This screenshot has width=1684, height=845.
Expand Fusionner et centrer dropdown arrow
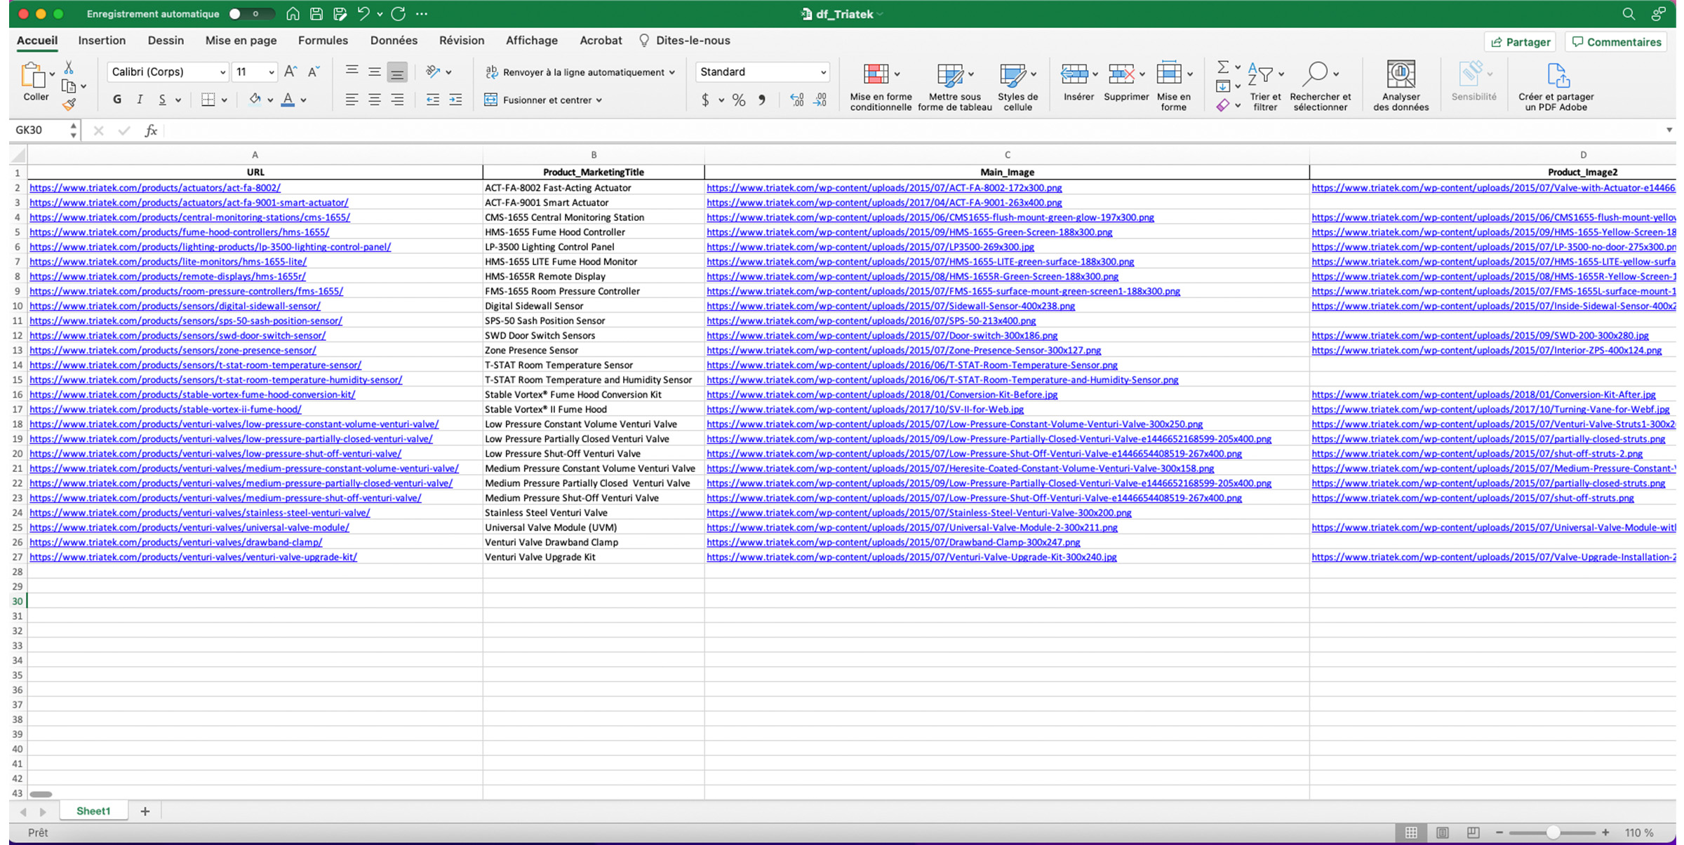599,100
